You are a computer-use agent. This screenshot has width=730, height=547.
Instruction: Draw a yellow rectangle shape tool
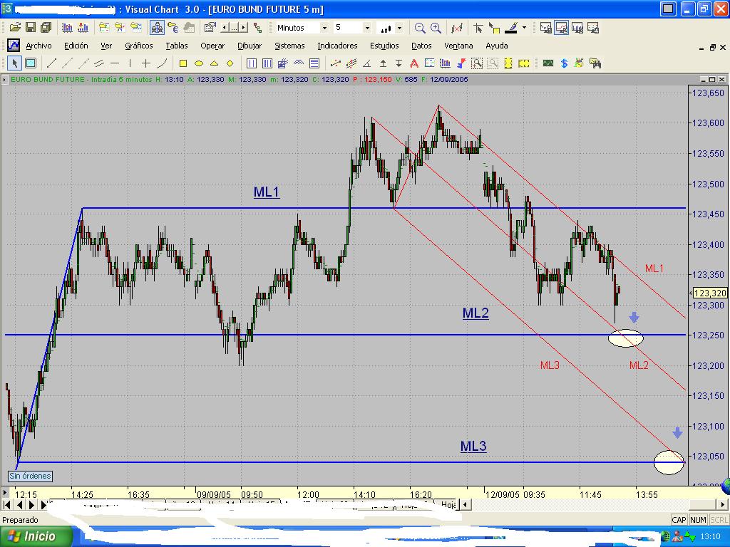click(183, 63)
